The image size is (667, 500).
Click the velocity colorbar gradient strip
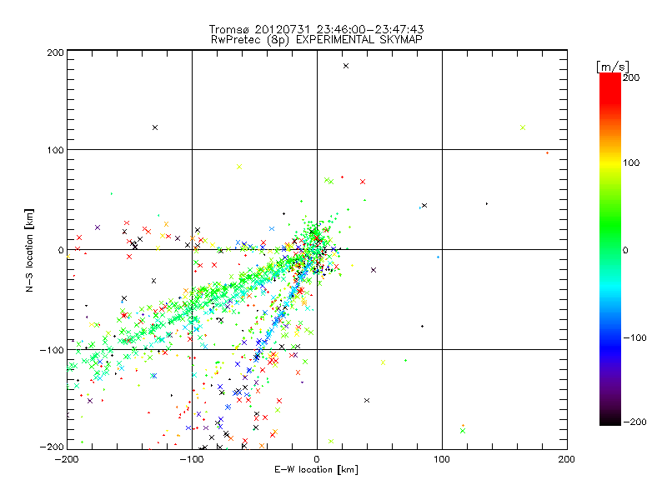(x=610, y=249)
